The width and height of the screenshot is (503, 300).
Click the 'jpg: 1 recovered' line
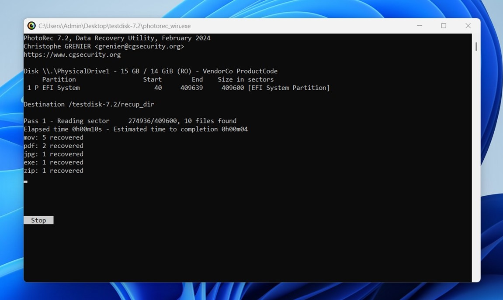(53, 154)
